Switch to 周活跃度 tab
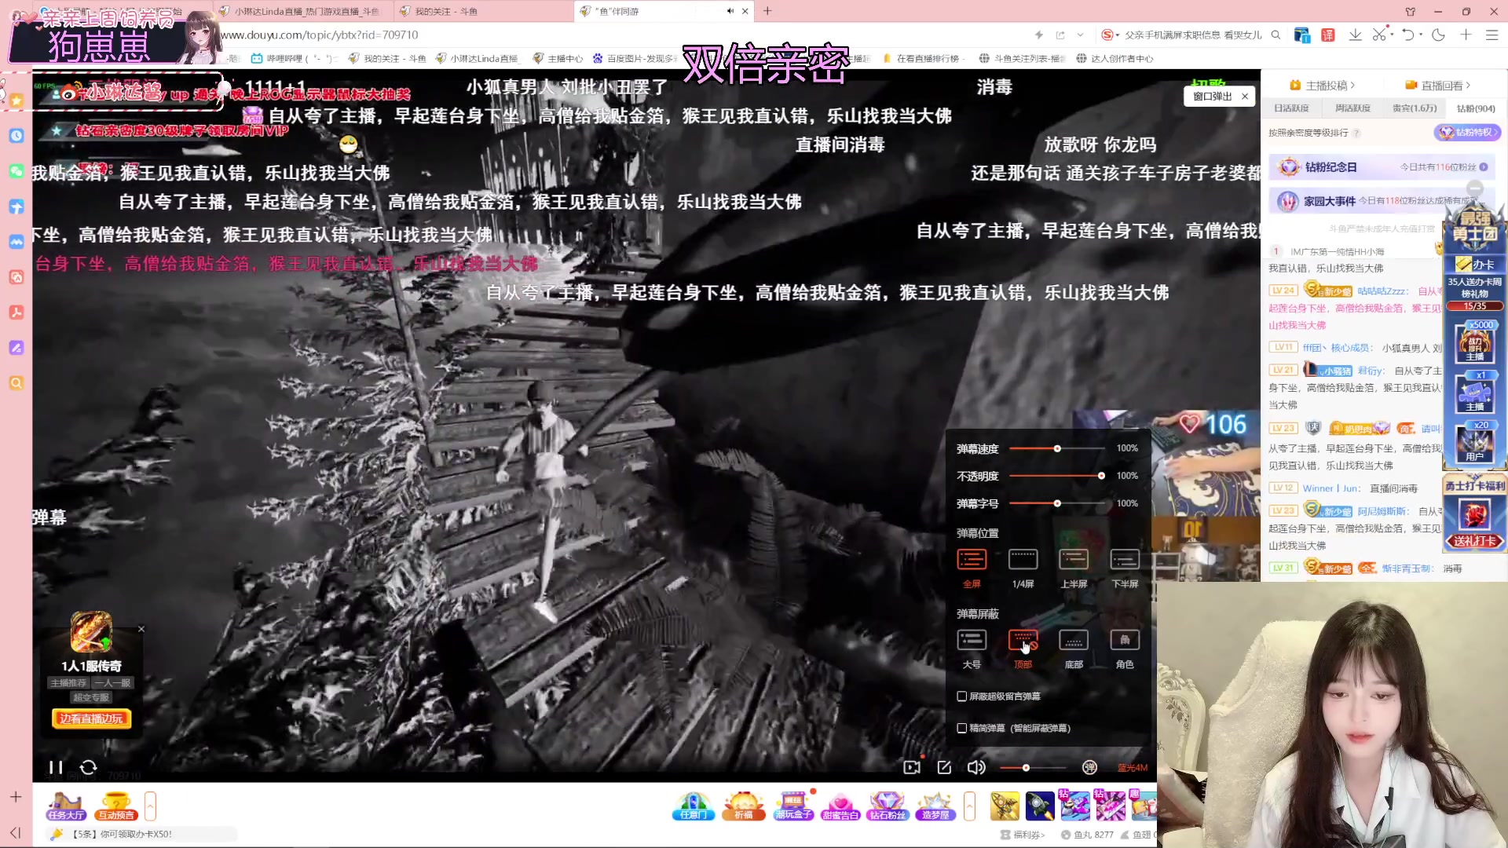This screenshot has height=848, width=1508. [1352, 108]
